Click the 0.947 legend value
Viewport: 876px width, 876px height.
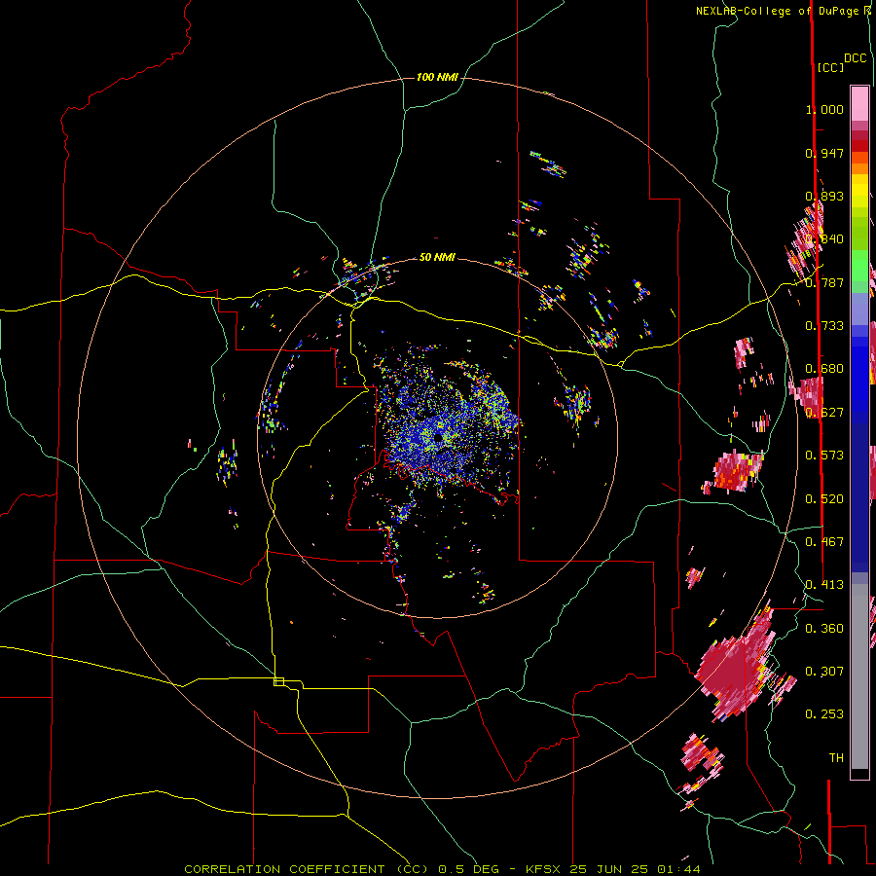tap(824, 153)
